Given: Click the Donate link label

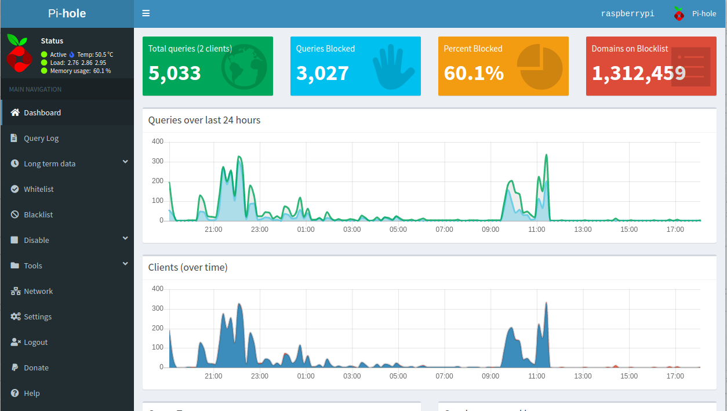Looking at the screenshot, I should click(x=37, y=368).
